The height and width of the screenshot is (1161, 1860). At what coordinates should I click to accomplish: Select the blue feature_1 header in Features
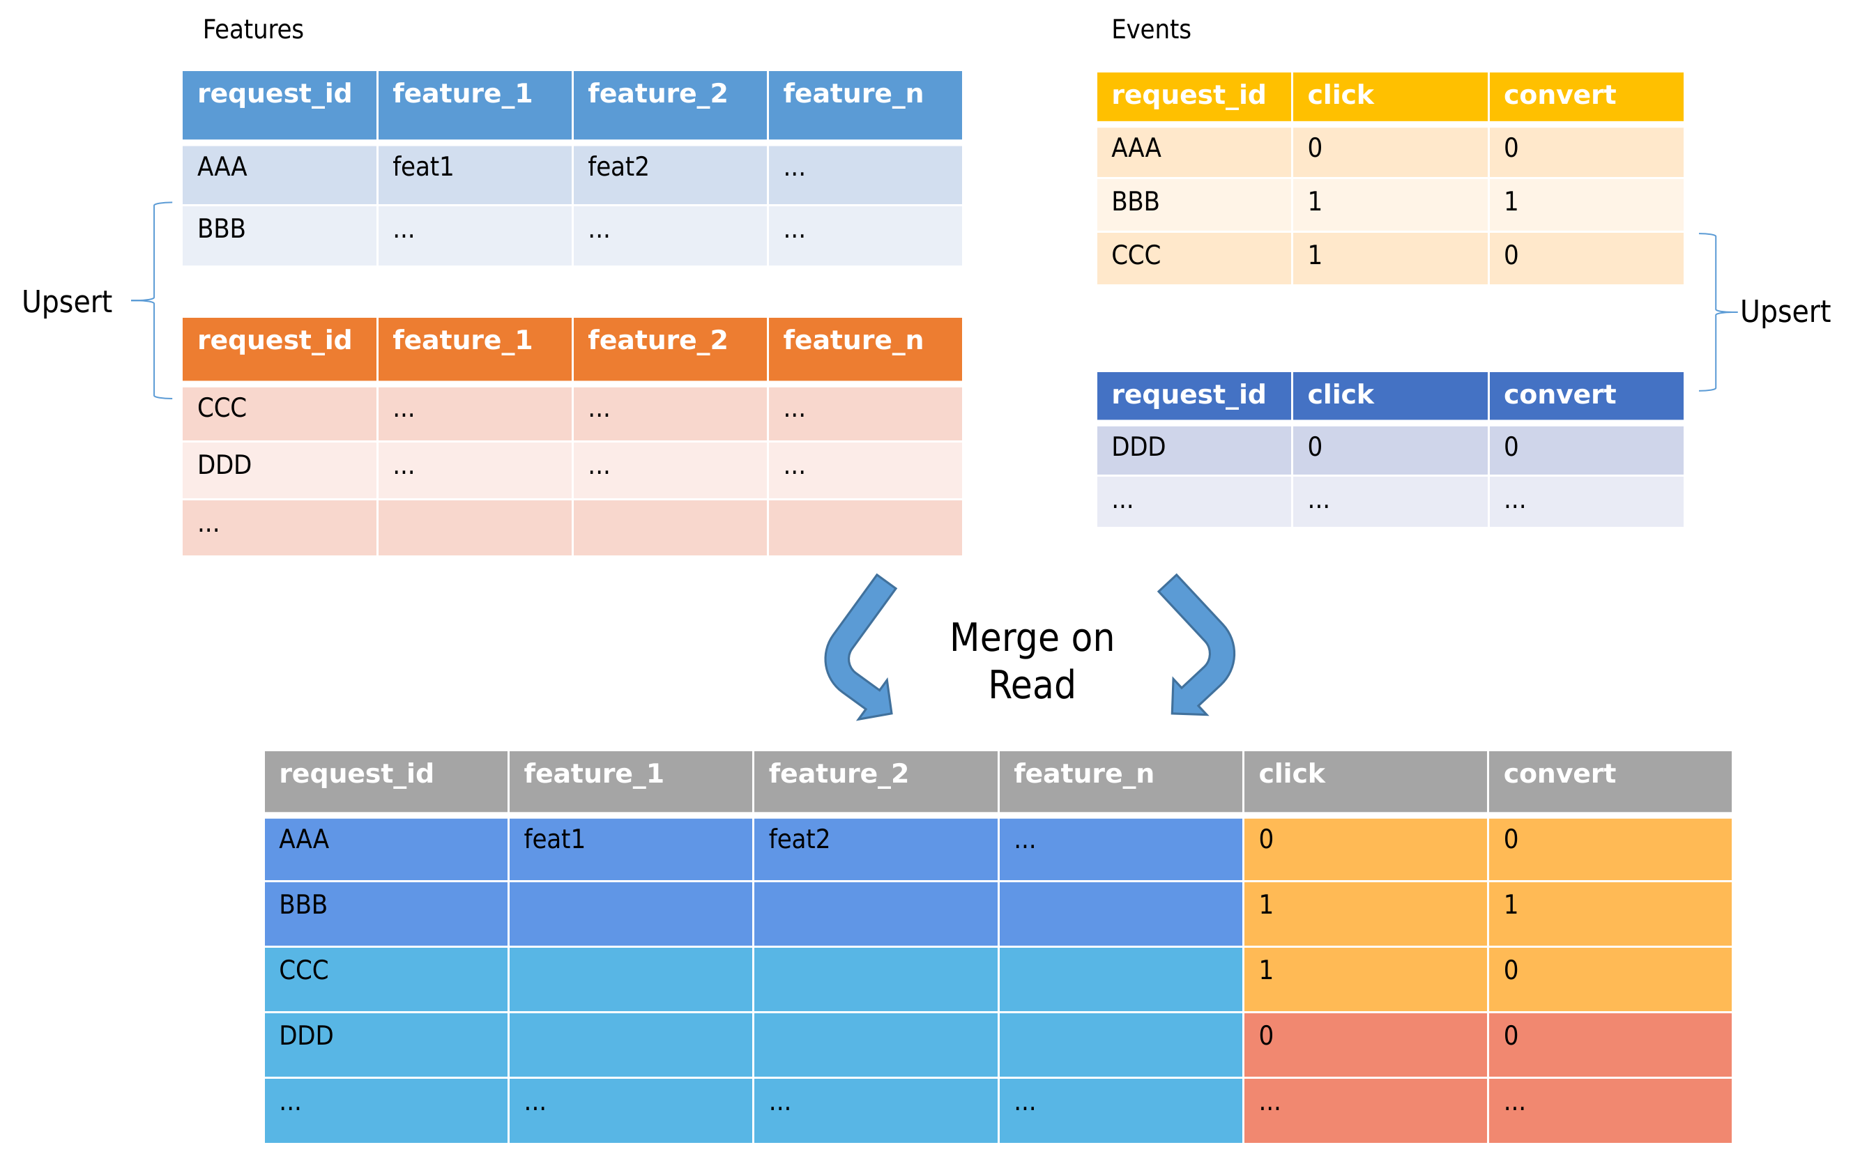(475, 105)
